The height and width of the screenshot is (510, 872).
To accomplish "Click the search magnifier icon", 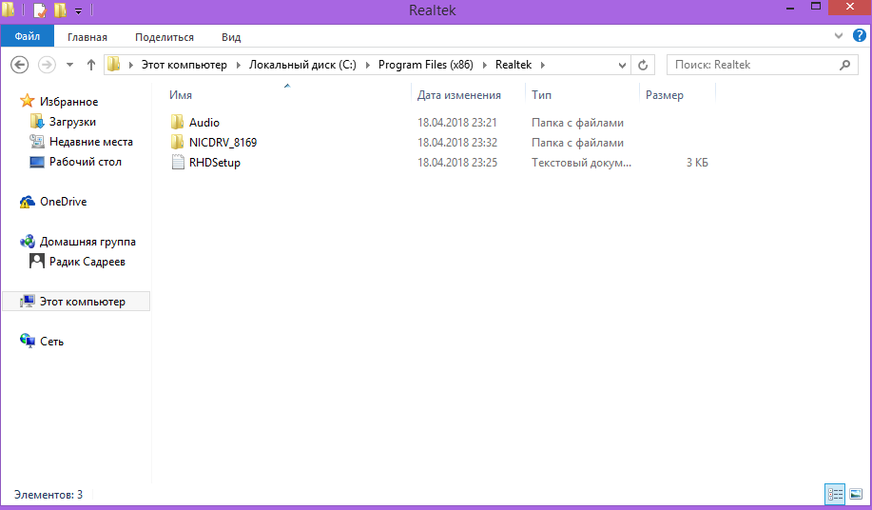I will (x=844, y=65).
